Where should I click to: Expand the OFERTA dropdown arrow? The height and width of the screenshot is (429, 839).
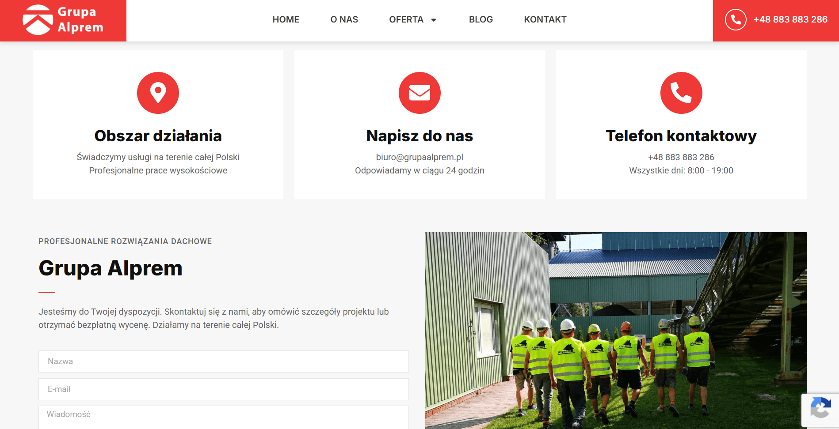(x=434, y=20)
